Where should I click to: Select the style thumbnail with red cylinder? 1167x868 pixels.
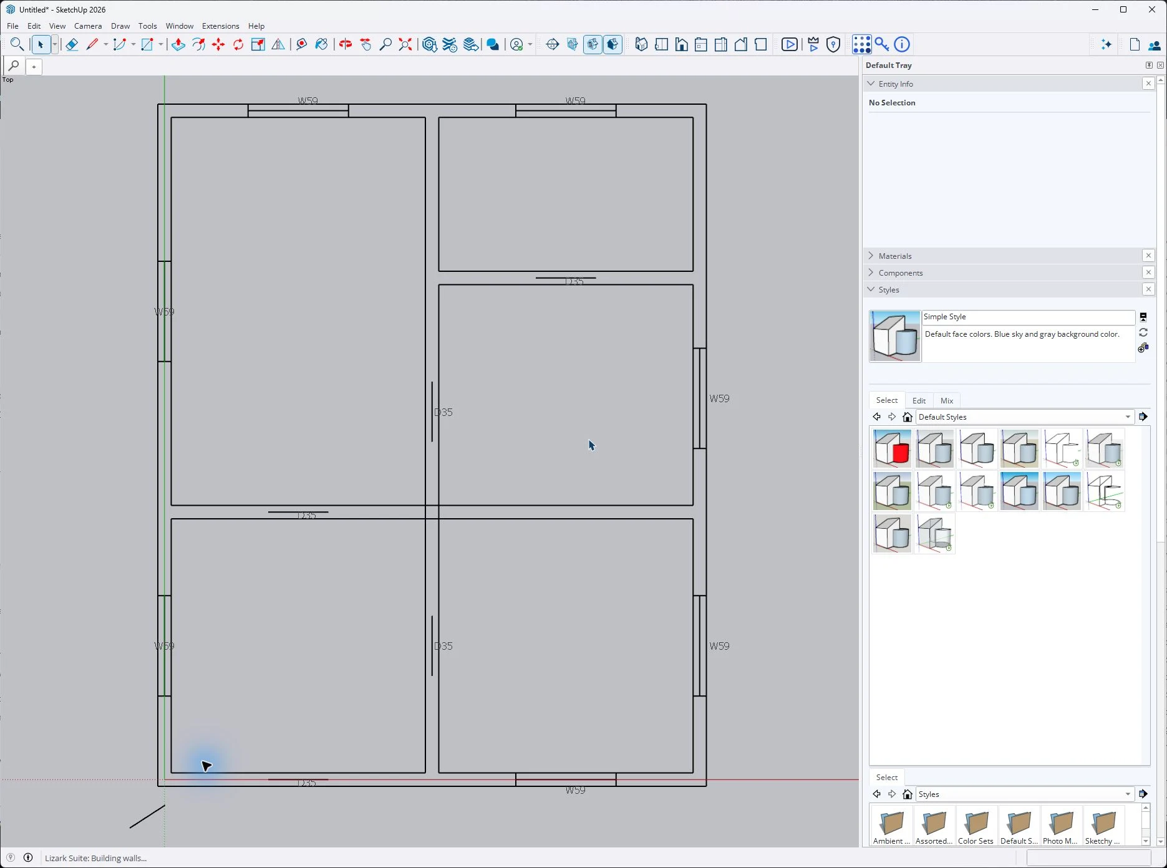coord(892,449)
